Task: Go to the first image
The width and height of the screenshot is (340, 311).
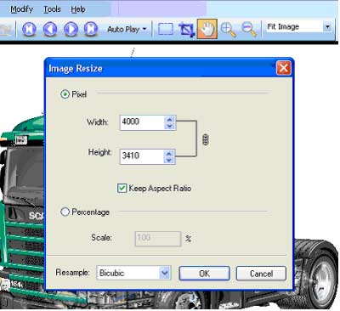Action: click(29, 29)
